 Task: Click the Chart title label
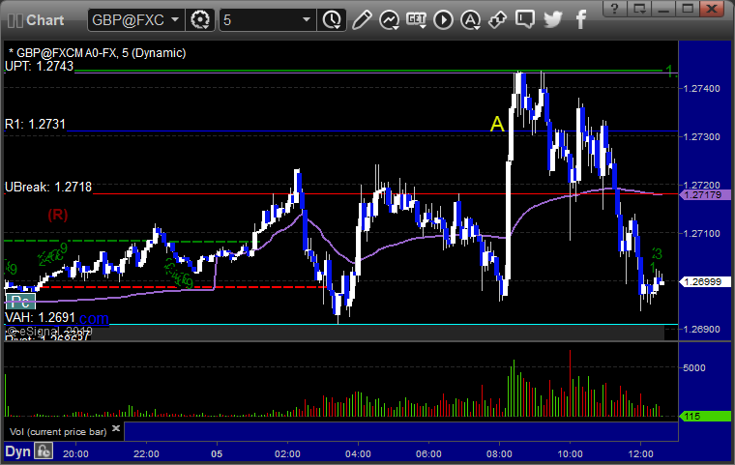(45, 20)
